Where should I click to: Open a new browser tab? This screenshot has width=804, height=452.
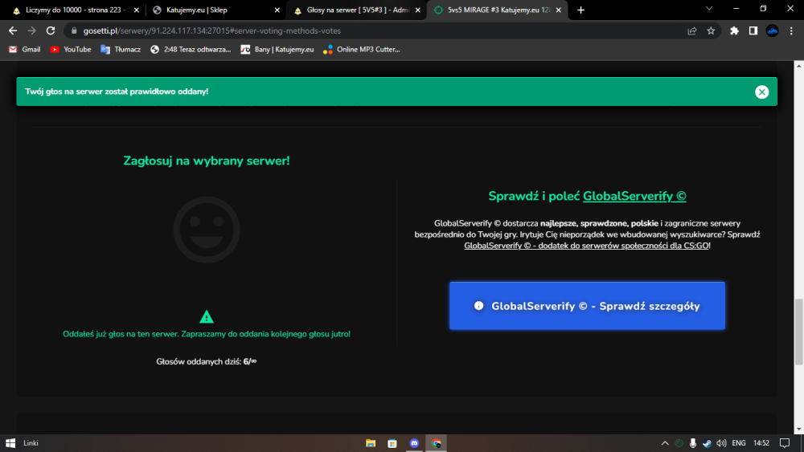(x=580, y=10)
